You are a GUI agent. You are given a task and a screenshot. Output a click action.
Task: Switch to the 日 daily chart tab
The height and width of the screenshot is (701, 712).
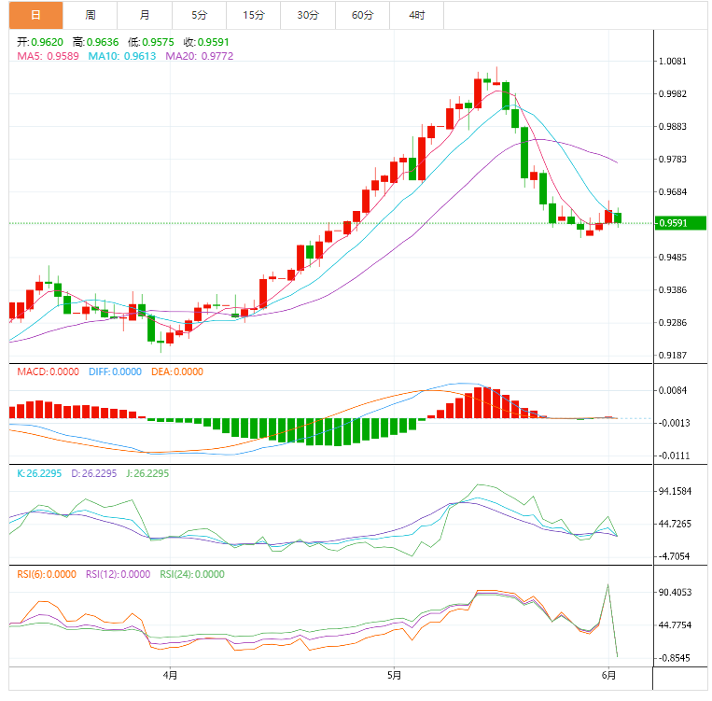pyautogui.click(x=35, y=15)
